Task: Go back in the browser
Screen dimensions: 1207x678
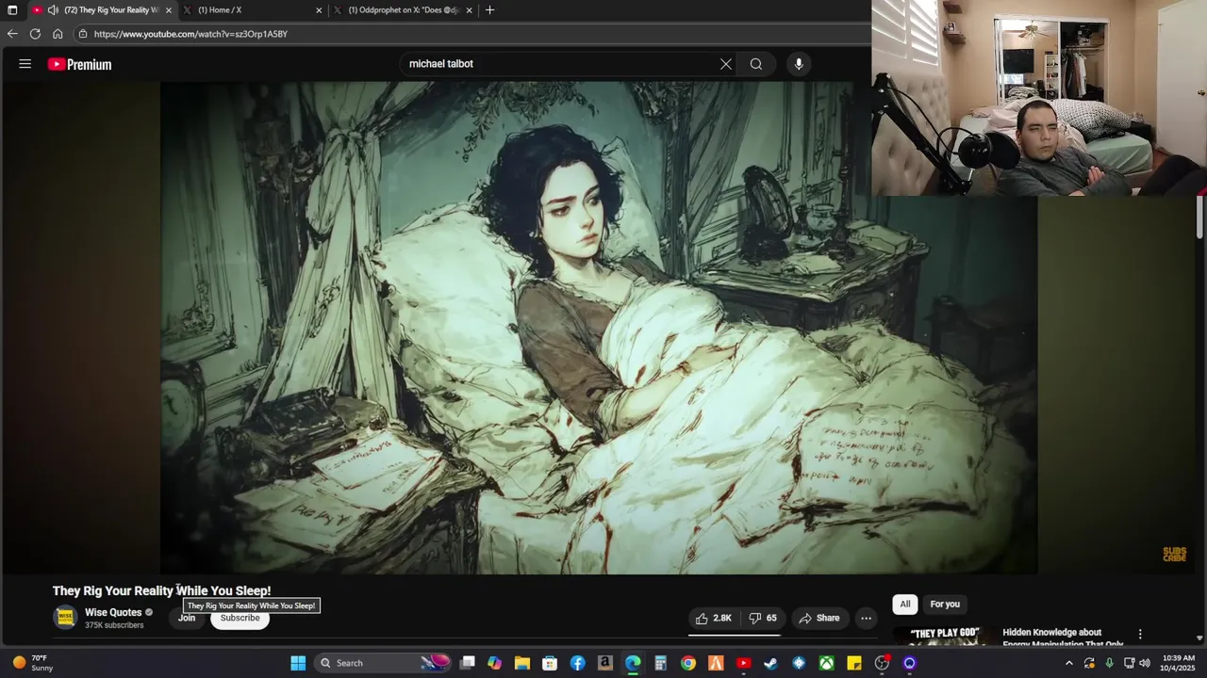Action: point(12,34)
